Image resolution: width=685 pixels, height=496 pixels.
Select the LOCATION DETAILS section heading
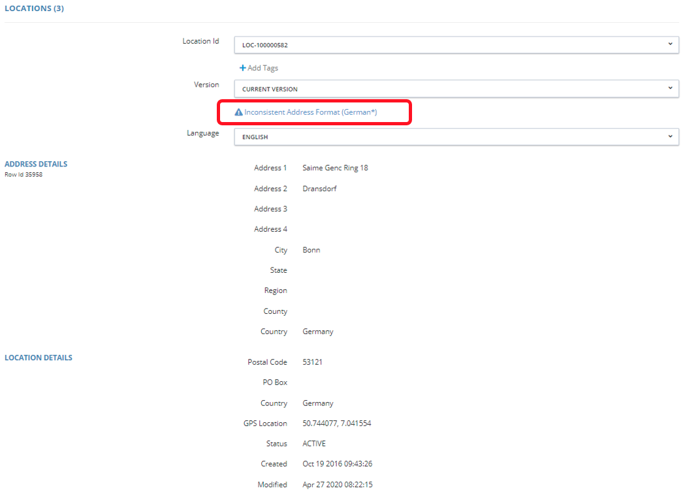tap(39, 358)
